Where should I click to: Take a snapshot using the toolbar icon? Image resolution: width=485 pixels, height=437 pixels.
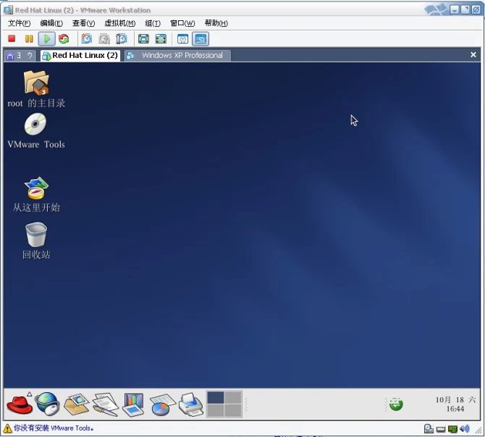tap(87, 38)
